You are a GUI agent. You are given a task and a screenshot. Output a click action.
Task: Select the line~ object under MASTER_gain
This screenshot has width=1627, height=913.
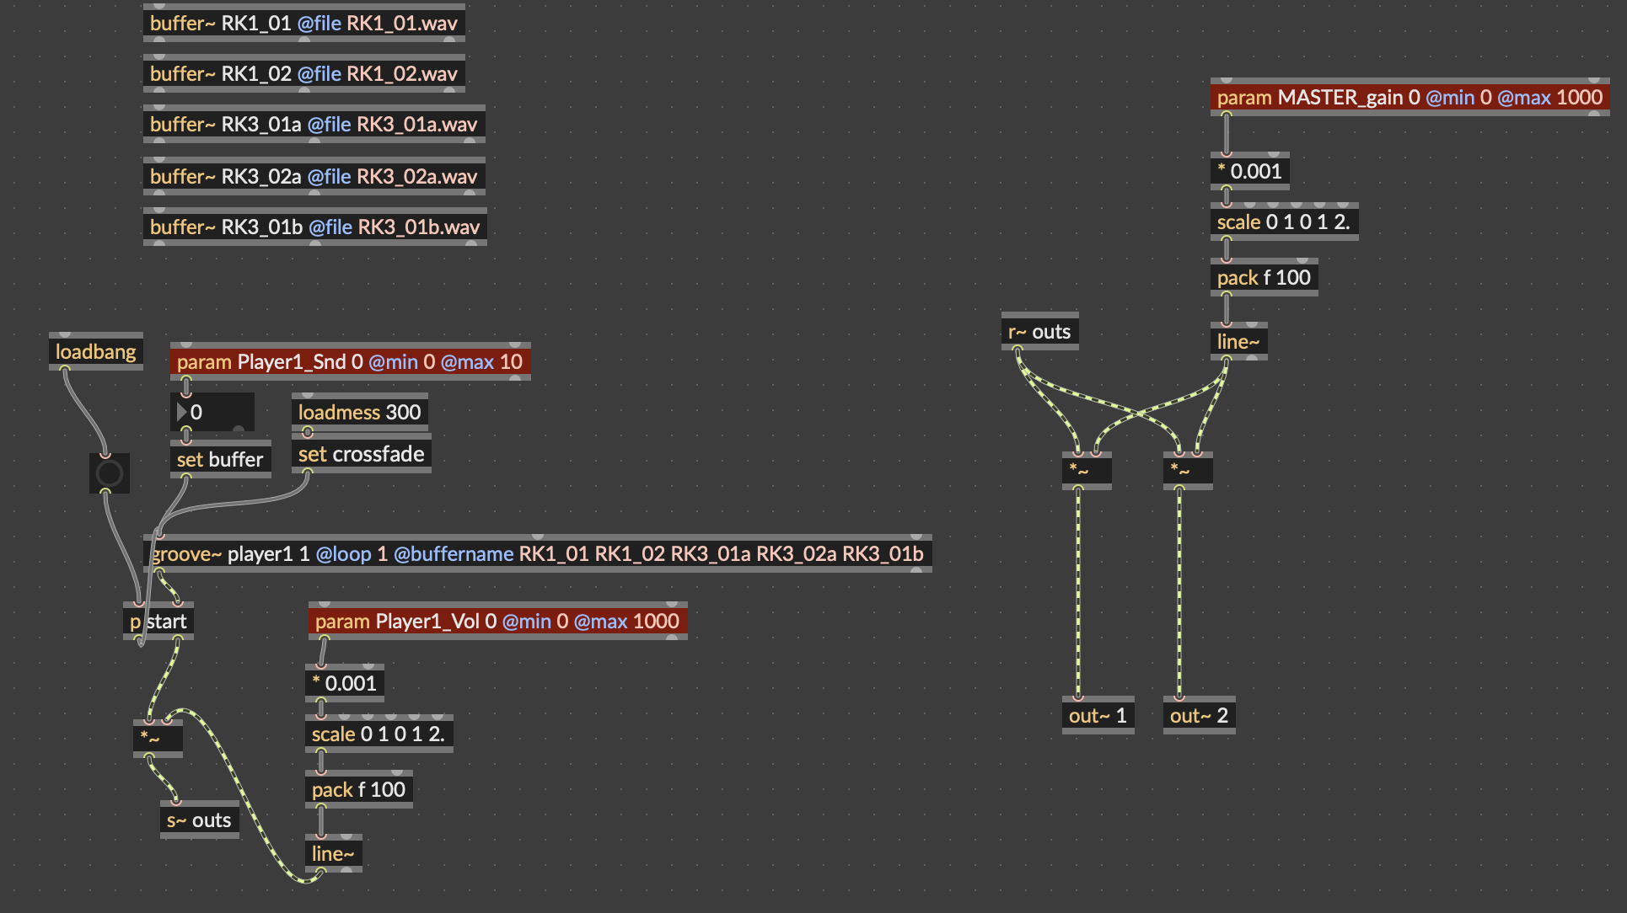coord(1238,341)
